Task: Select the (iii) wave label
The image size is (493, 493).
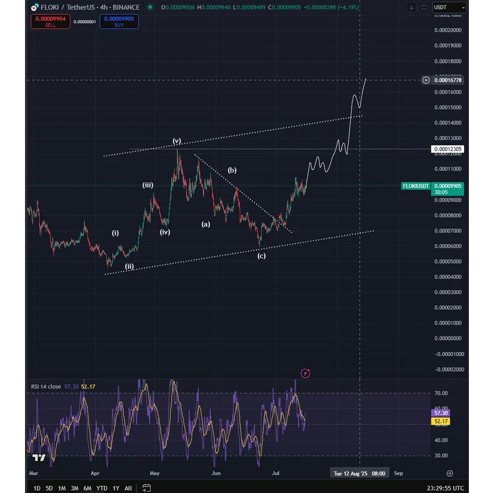Action: click(x=148, y=185)
